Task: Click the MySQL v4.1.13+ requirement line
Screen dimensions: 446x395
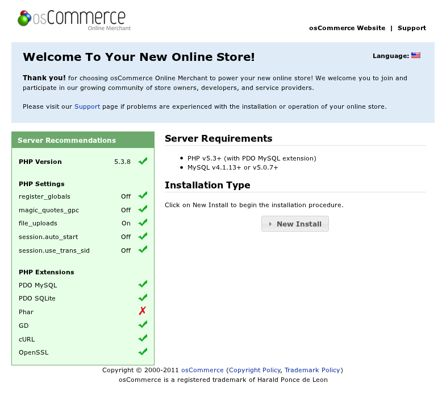Action: pyautogui.click(x=233, y=167)
